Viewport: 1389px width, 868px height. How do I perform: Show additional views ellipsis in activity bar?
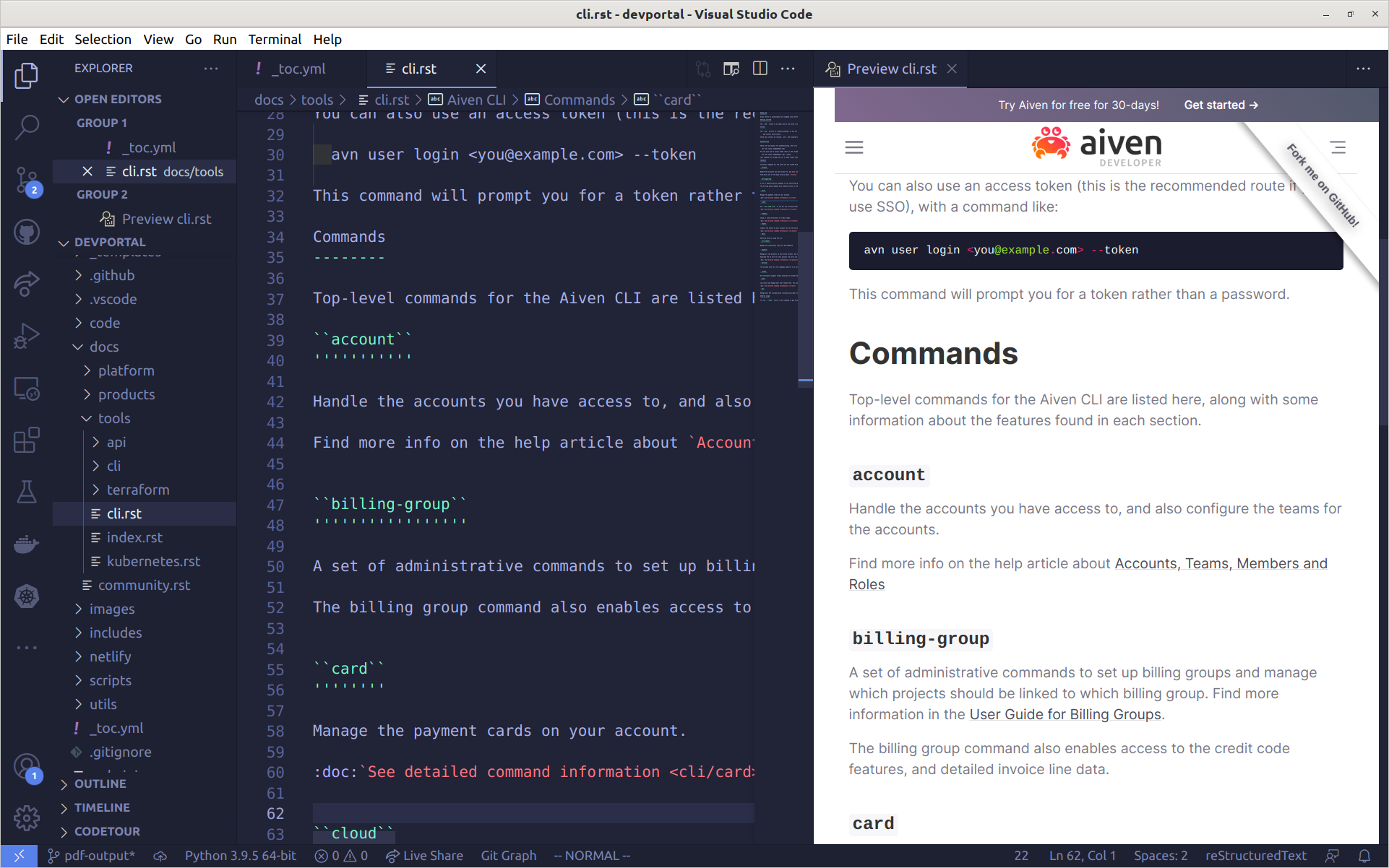[x=27, y=648]
